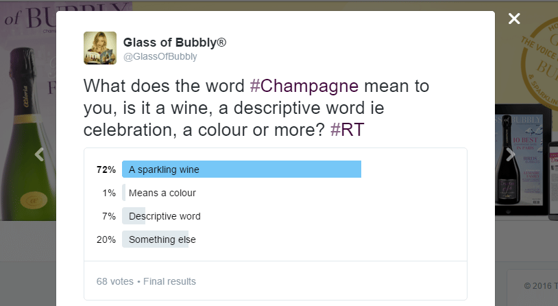
Task: Click the next (right) arrow
Action: click(510, 154)
